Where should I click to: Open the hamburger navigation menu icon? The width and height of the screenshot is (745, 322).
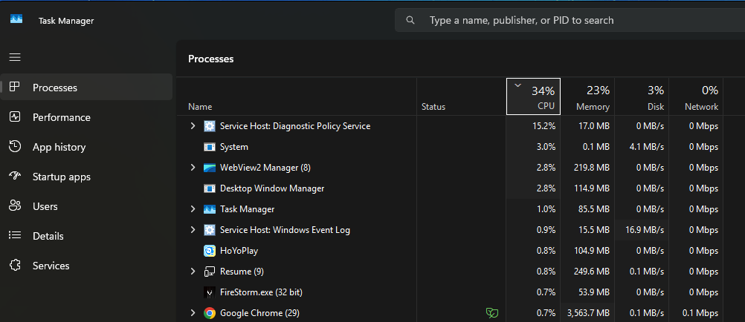[15, 57]
